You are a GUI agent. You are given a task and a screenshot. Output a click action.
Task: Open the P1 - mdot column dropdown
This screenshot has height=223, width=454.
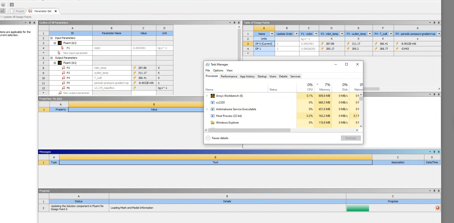tap(316, 34)
